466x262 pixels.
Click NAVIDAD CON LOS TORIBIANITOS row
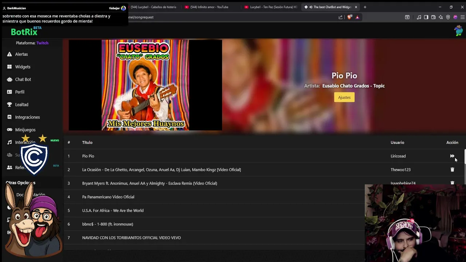coord(131,238)
